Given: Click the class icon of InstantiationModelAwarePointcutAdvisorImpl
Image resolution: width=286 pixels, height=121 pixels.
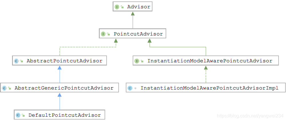Looking at the screenshot, I should pos(130,88).
